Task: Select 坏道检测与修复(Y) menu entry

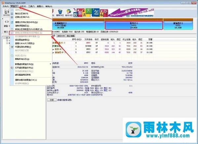Action: [31, 47]
